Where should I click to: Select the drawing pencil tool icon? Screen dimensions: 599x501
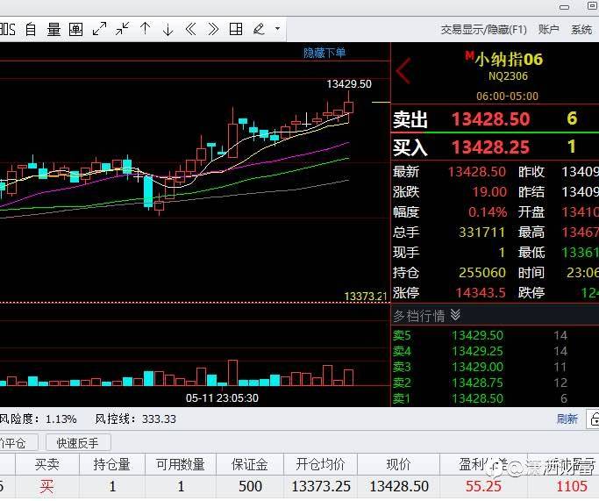pos(259,29)
